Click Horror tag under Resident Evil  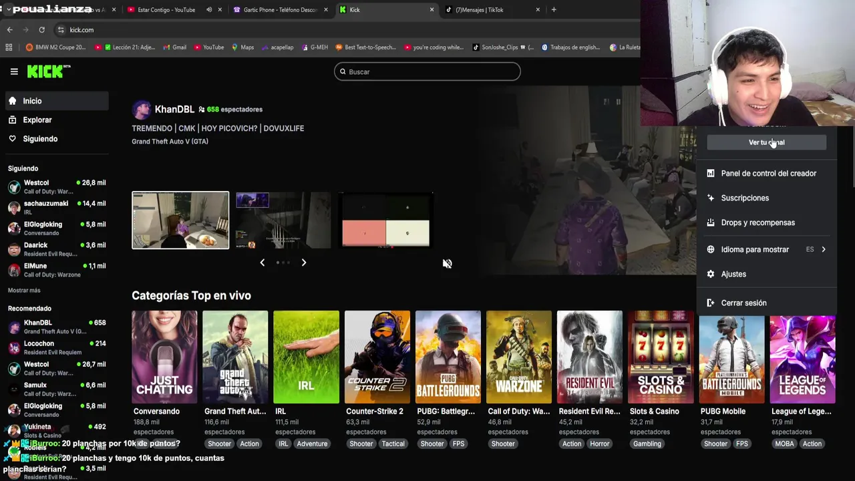coord(599,444)
